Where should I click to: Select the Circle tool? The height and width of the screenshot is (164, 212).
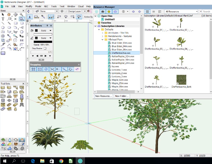(x=3, y=27)
